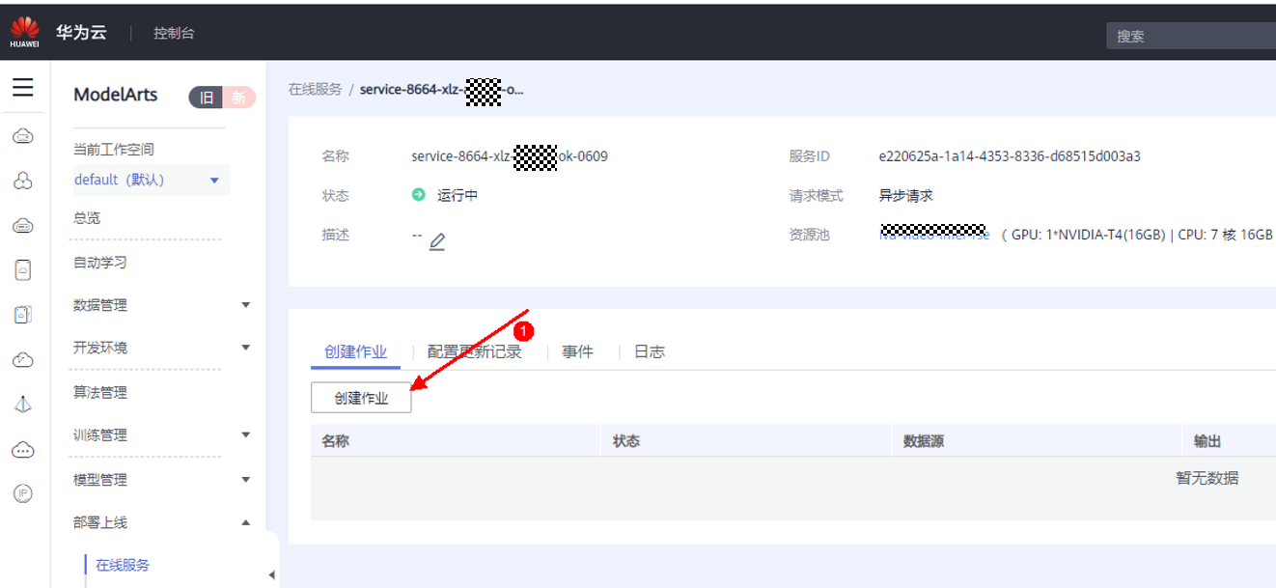Click the 异步请求 request mode value

coord(905,196)
